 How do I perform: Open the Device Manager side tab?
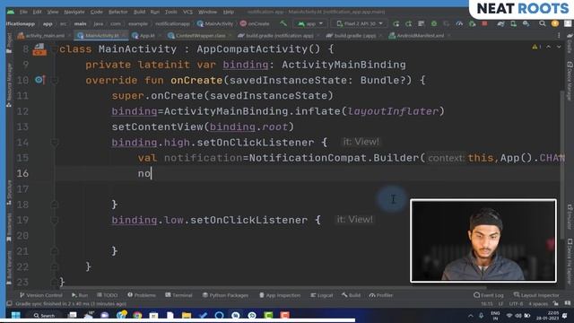point(570,81)
